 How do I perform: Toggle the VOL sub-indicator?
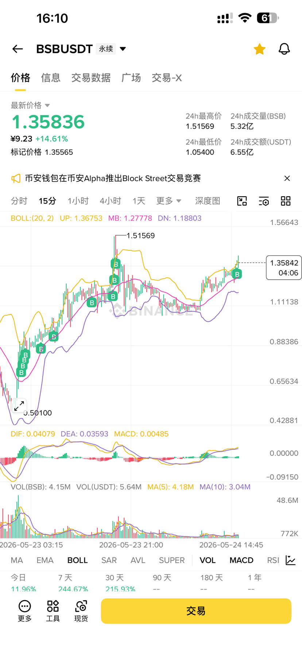point(208,560)
